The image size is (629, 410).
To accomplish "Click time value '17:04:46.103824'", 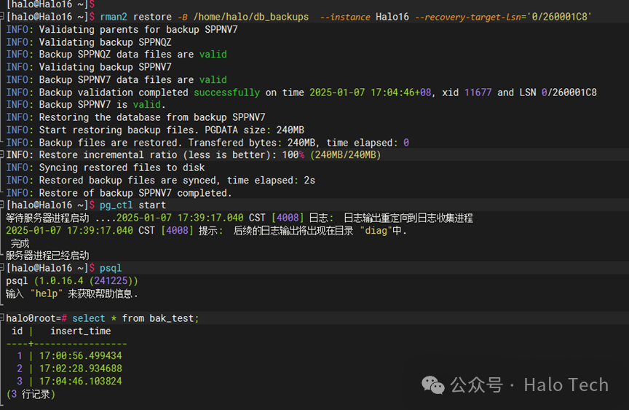I will pyautogui.click(x=80, y=381).
